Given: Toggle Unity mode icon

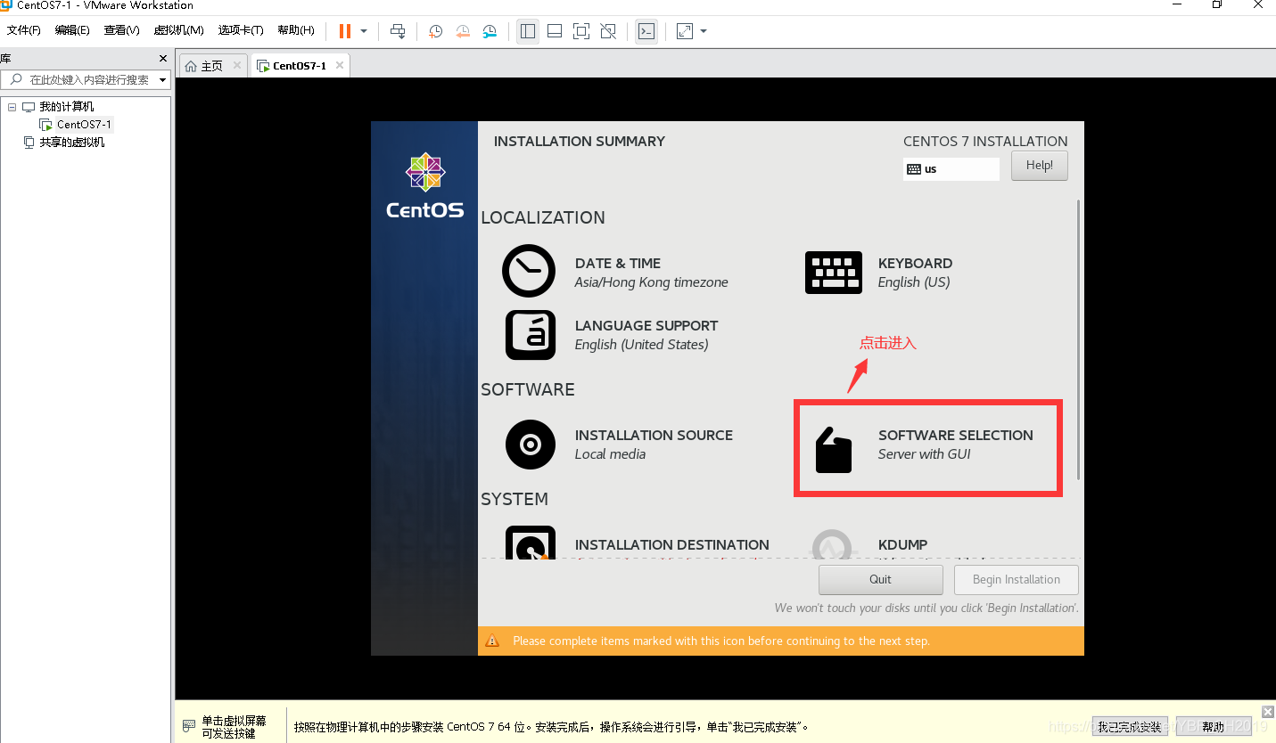Looking at the screenshot, I should click(608, 31).
